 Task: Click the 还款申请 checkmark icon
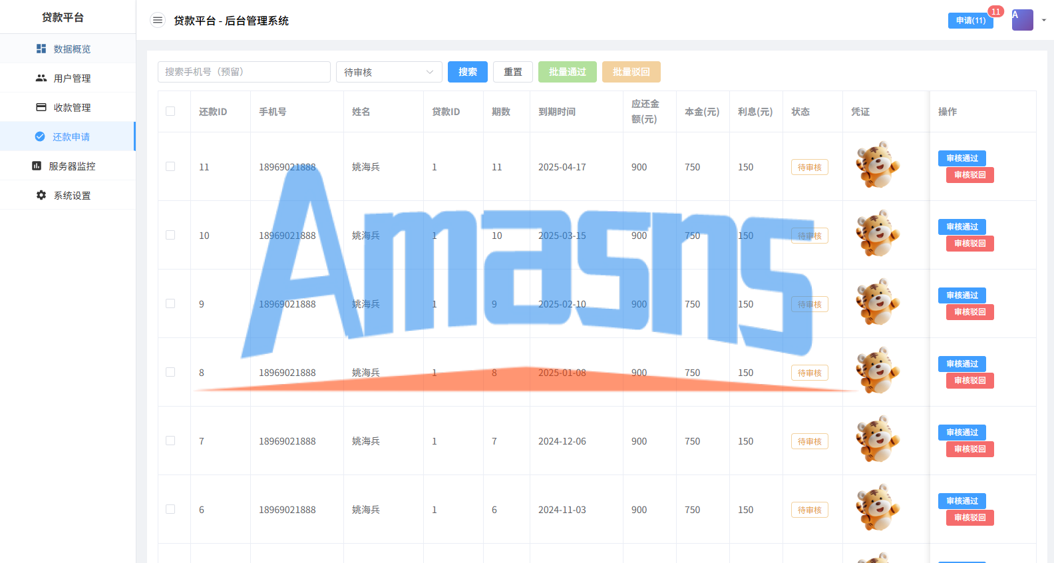(x=40, y=136)
